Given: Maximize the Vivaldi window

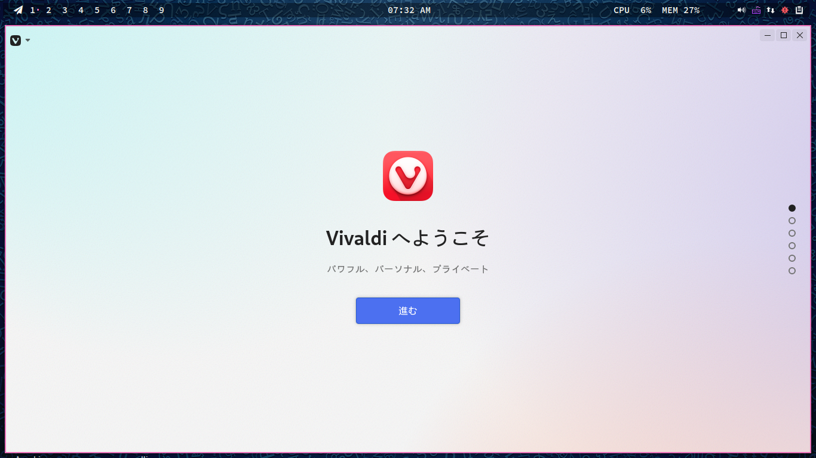Looking at the screenshot, I should pos(784,35).
